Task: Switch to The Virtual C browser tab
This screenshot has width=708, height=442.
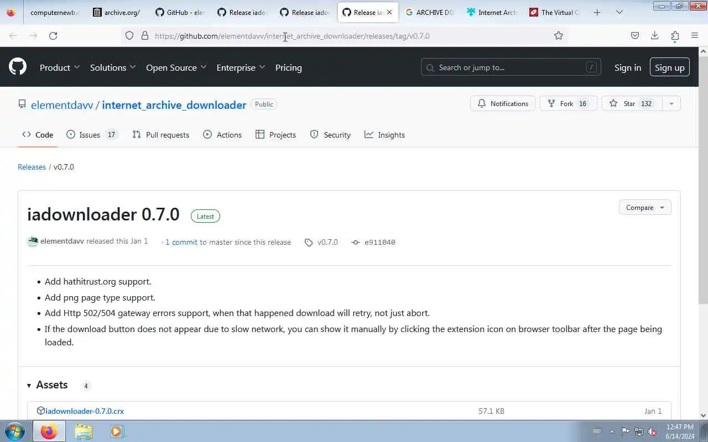Action: (554, 12)
